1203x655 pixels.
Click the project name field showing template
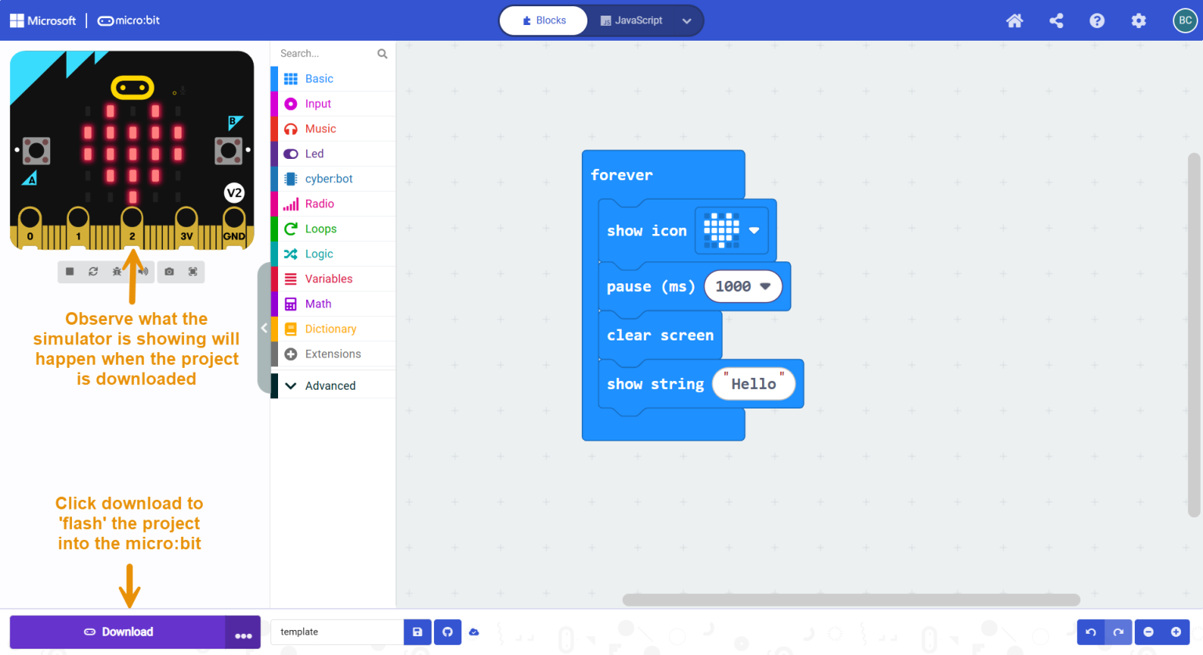337,632
